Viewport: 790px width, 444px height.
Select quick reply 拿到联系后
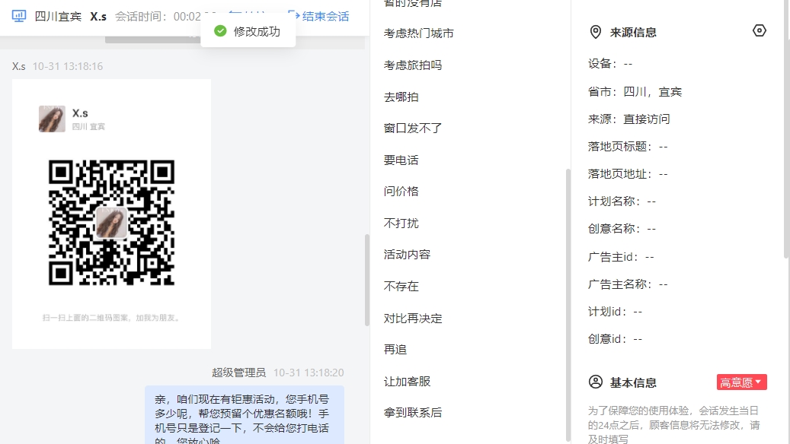[x=413, y=412]
